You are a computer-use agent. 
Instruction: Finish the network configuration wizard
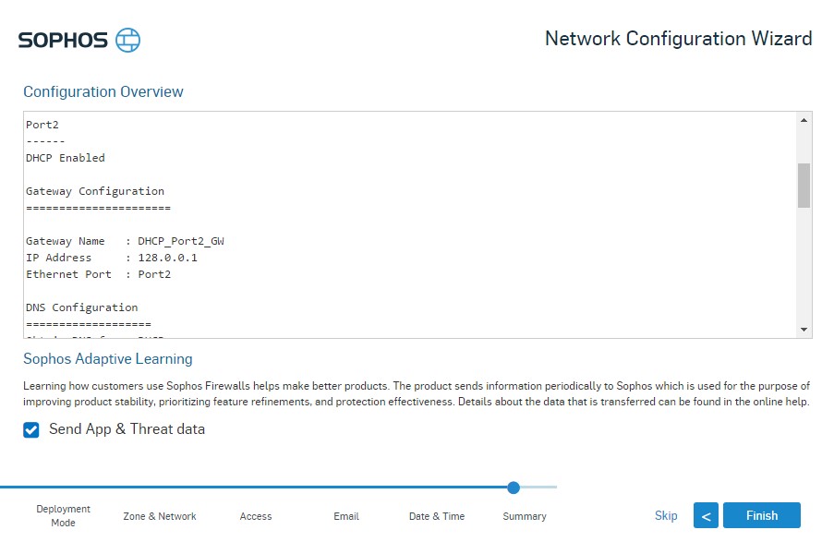point(762,515)
